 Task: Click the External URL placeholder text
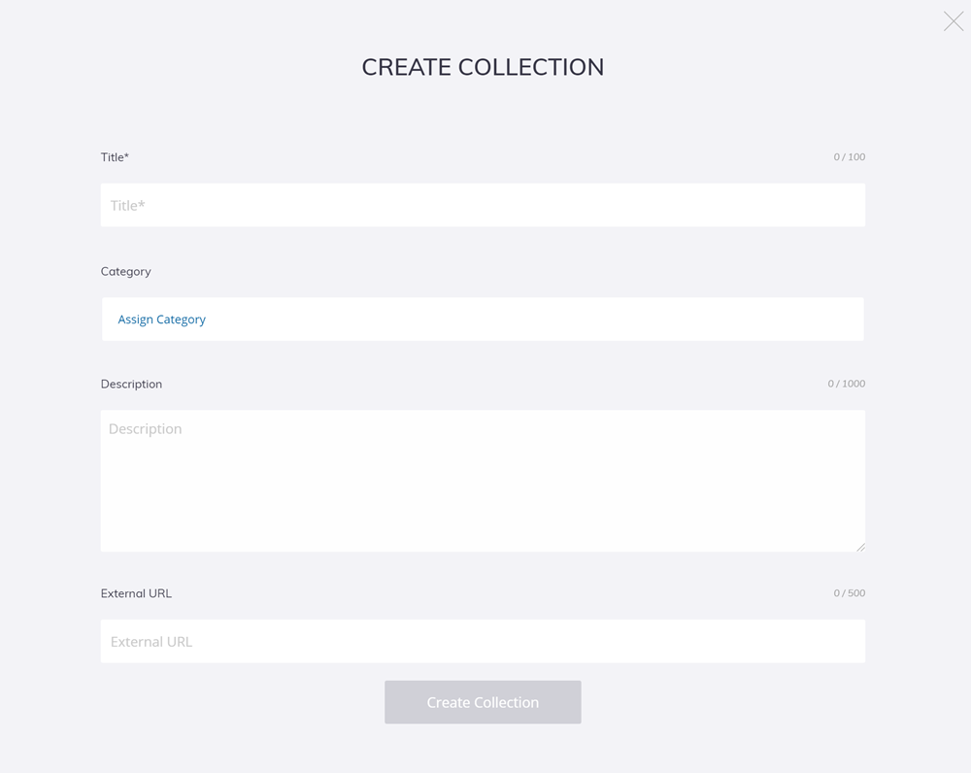(151, 641)
